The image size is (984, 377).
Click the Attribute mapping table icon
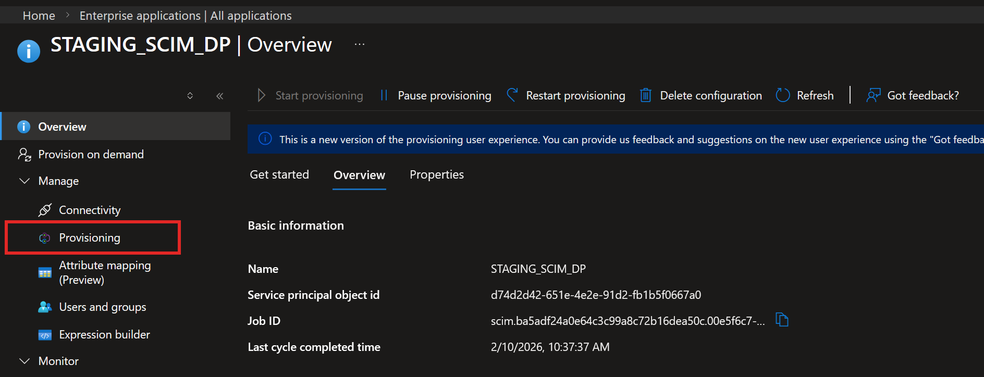pos(45,273)
